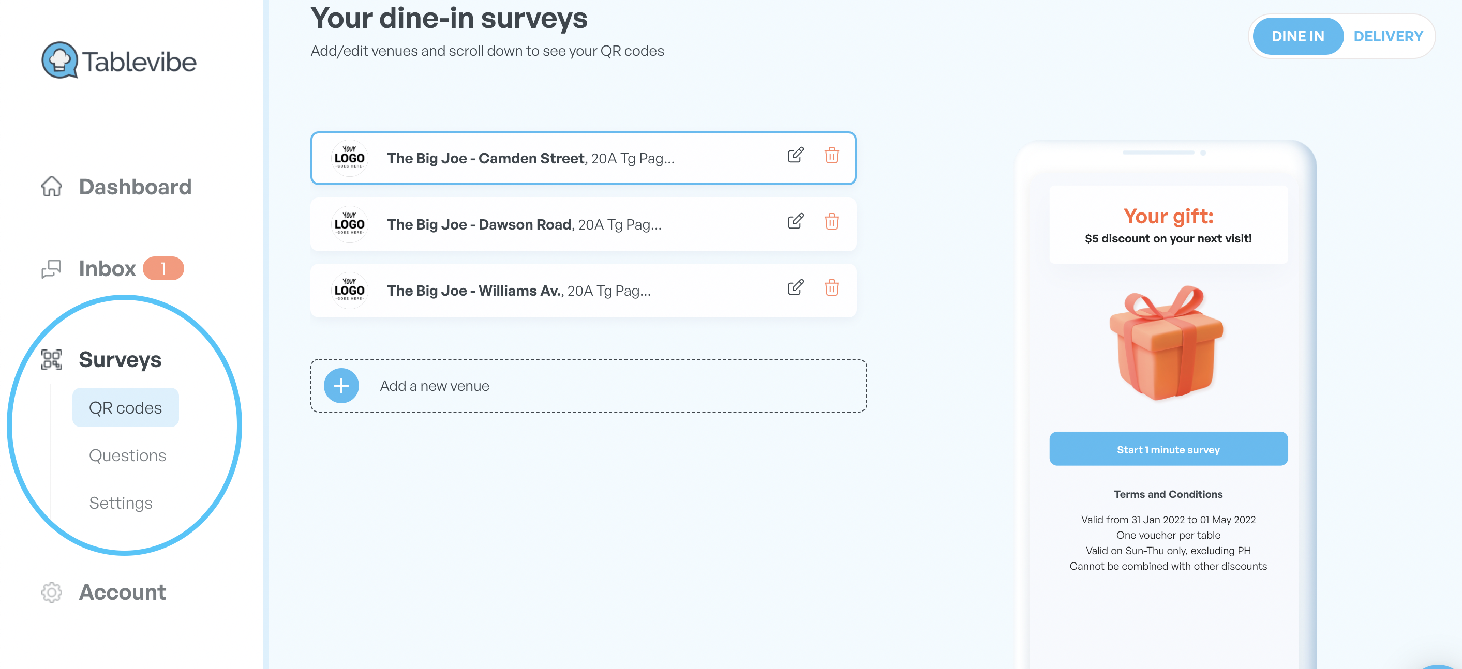
Task: Switch to DELIVERY surveys
Action: pos(1388,36)
